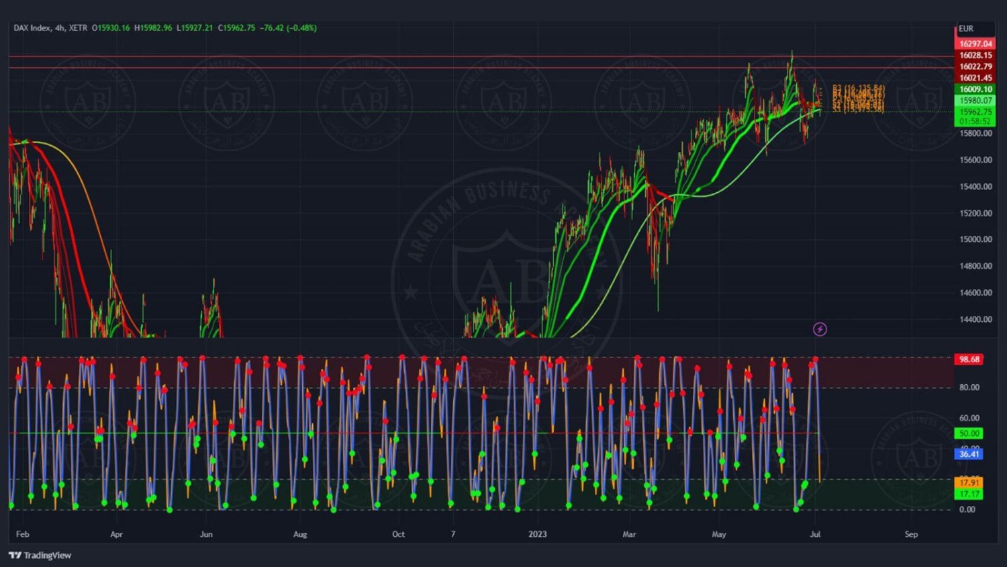Click the 14600.00 price axis label
This screenshot has width=1007, height=567.
(x=976, y=292)
